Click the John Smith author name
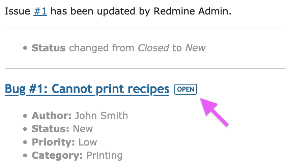The width and height of the screenshot is (286, 161). (102, 116)
